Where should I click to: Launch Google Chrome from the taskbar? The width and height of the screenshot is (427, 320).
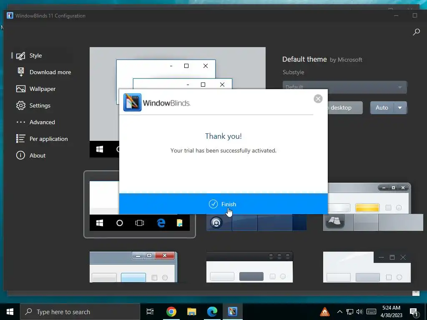(x=171, y=312)
